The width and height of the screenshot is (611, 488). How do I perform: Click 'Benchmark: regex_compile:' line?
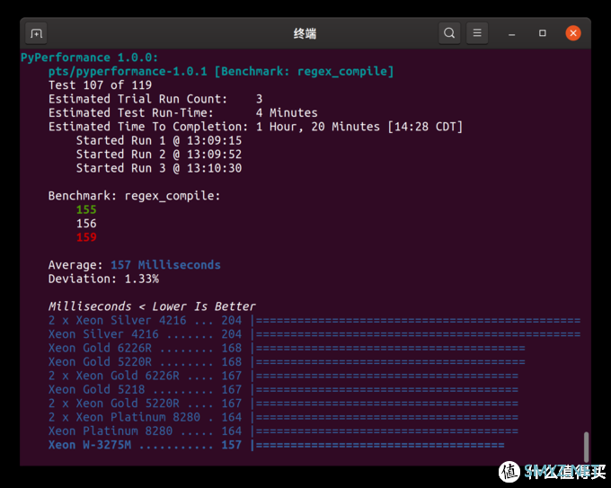tap(135, 196)
